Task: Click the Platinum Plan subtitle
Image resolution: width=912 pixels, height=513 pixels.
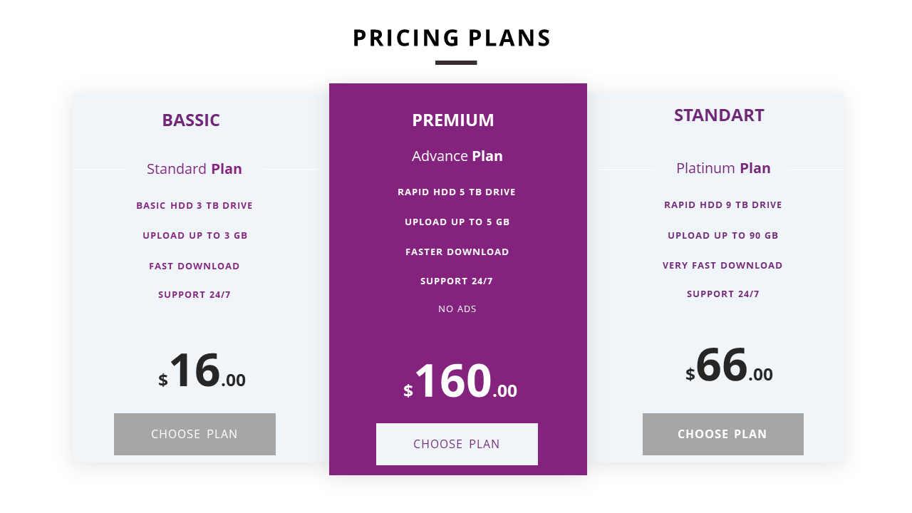Action: click(723, 168)
